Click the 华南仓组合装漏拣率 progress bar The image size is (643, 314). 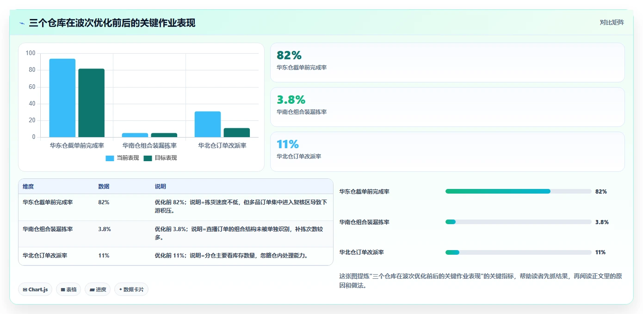(x=518, y=222)
